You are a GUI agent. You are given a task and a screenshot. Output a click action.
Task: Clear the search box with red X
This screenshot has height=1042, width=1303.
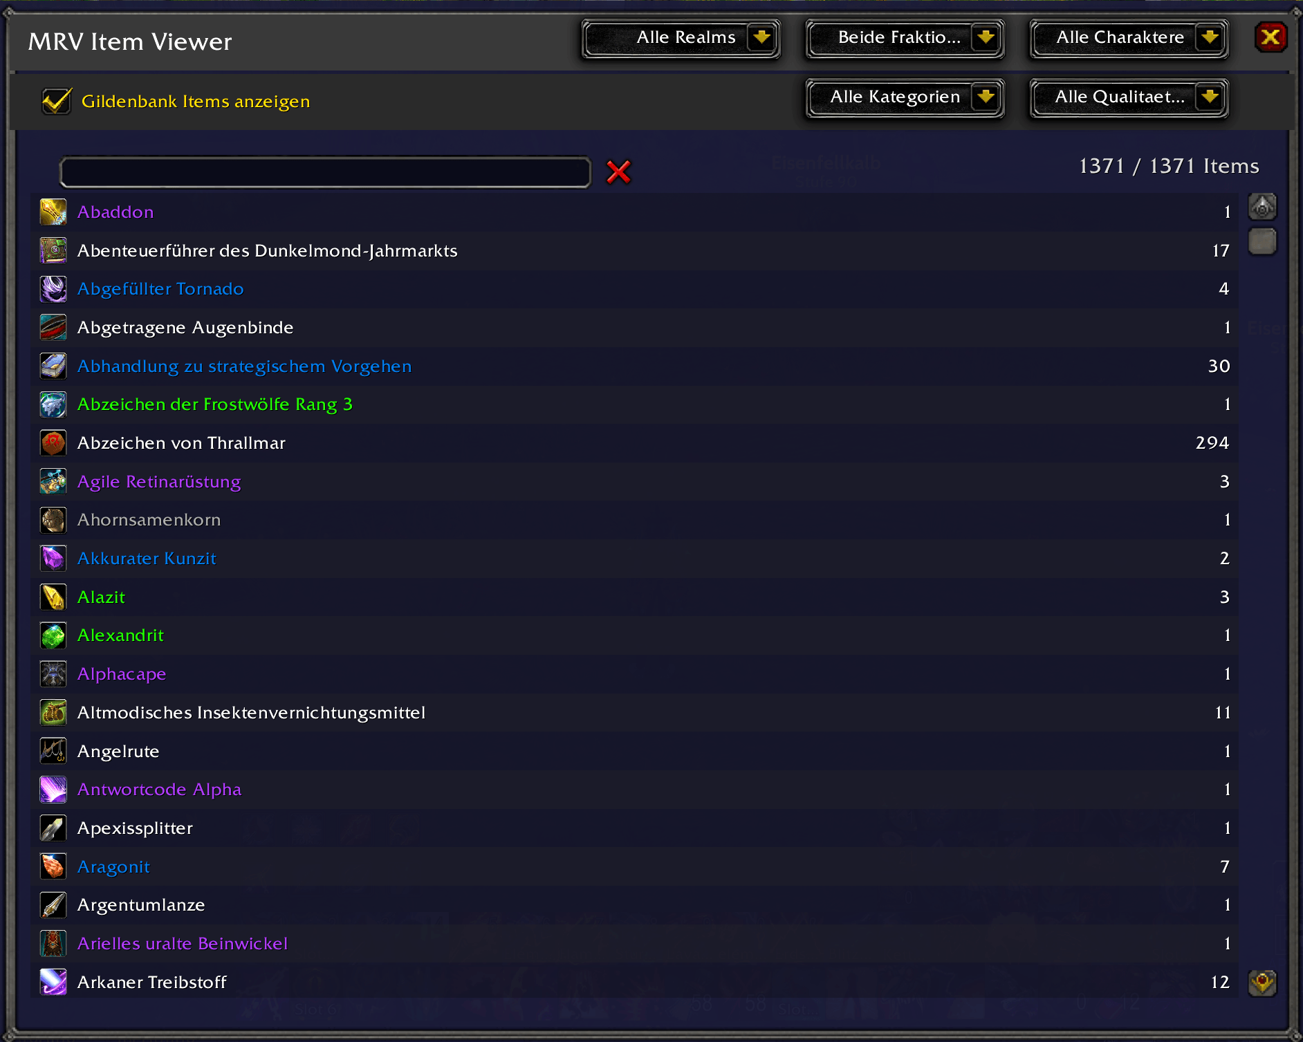[618, 172]
